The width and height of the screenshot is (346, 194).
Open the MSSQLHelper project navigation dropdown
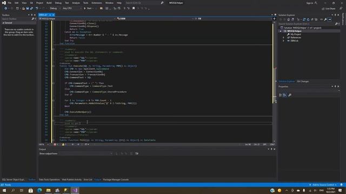77,19
